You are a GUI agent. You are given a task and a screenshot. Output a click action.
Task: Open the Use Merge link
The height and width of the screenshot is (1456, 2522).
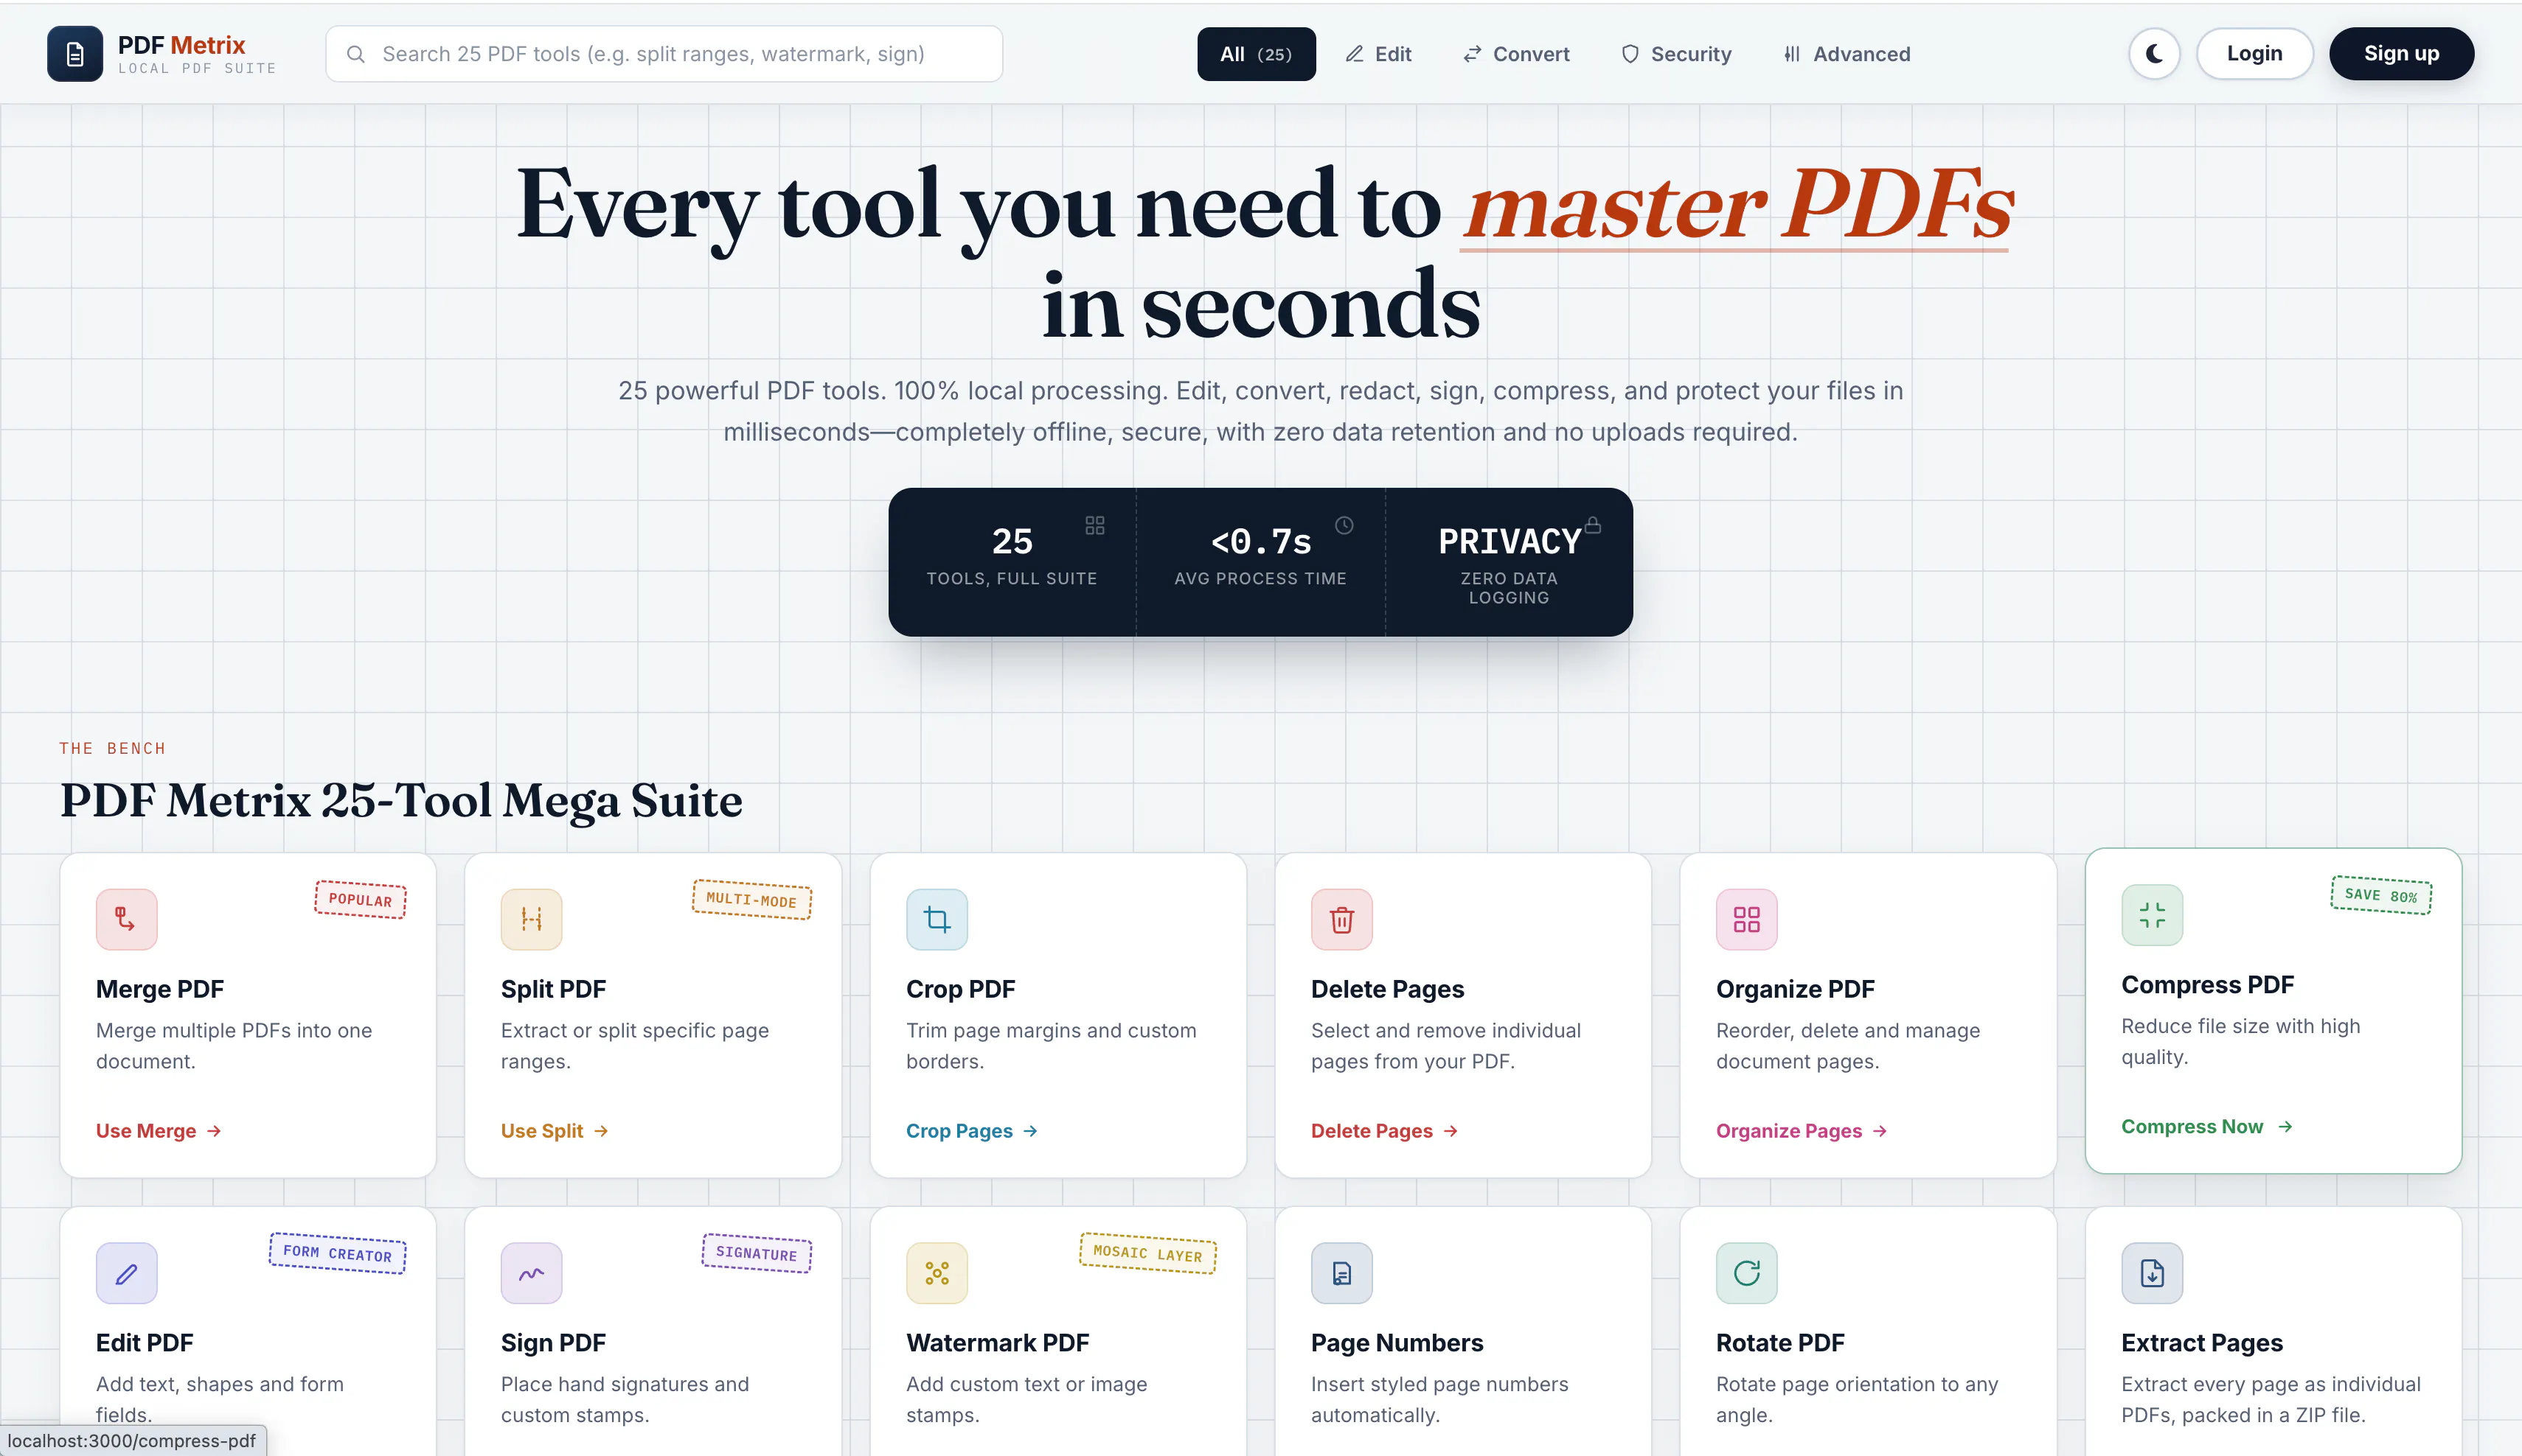click(x=158, y=1131)
